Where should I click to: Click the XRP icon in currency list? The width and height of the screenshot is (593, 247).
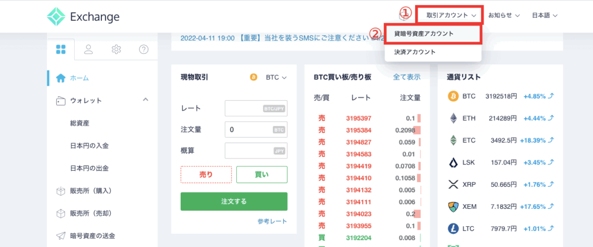(453, 184)
